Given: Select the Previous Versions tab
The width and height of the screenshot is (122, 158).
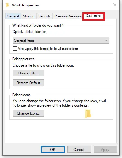Looking at the screenshot, I should click(68, 16).
